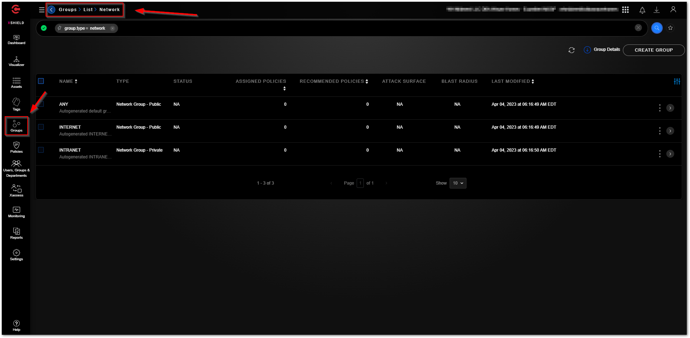
Task: Click the 1 - 3 of 3 count
Action: click(266, 183)
